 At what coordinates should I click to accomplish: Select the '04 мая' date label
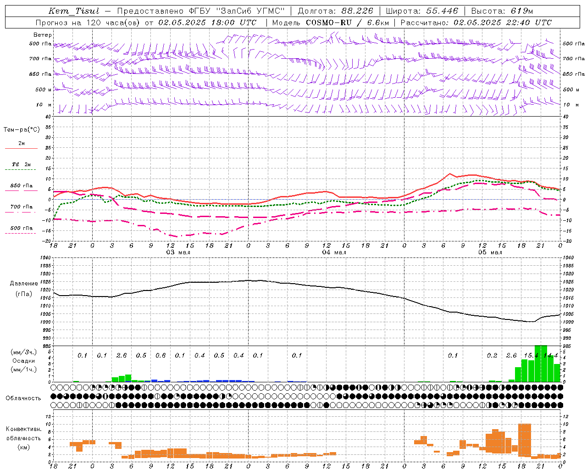(334, 252)
